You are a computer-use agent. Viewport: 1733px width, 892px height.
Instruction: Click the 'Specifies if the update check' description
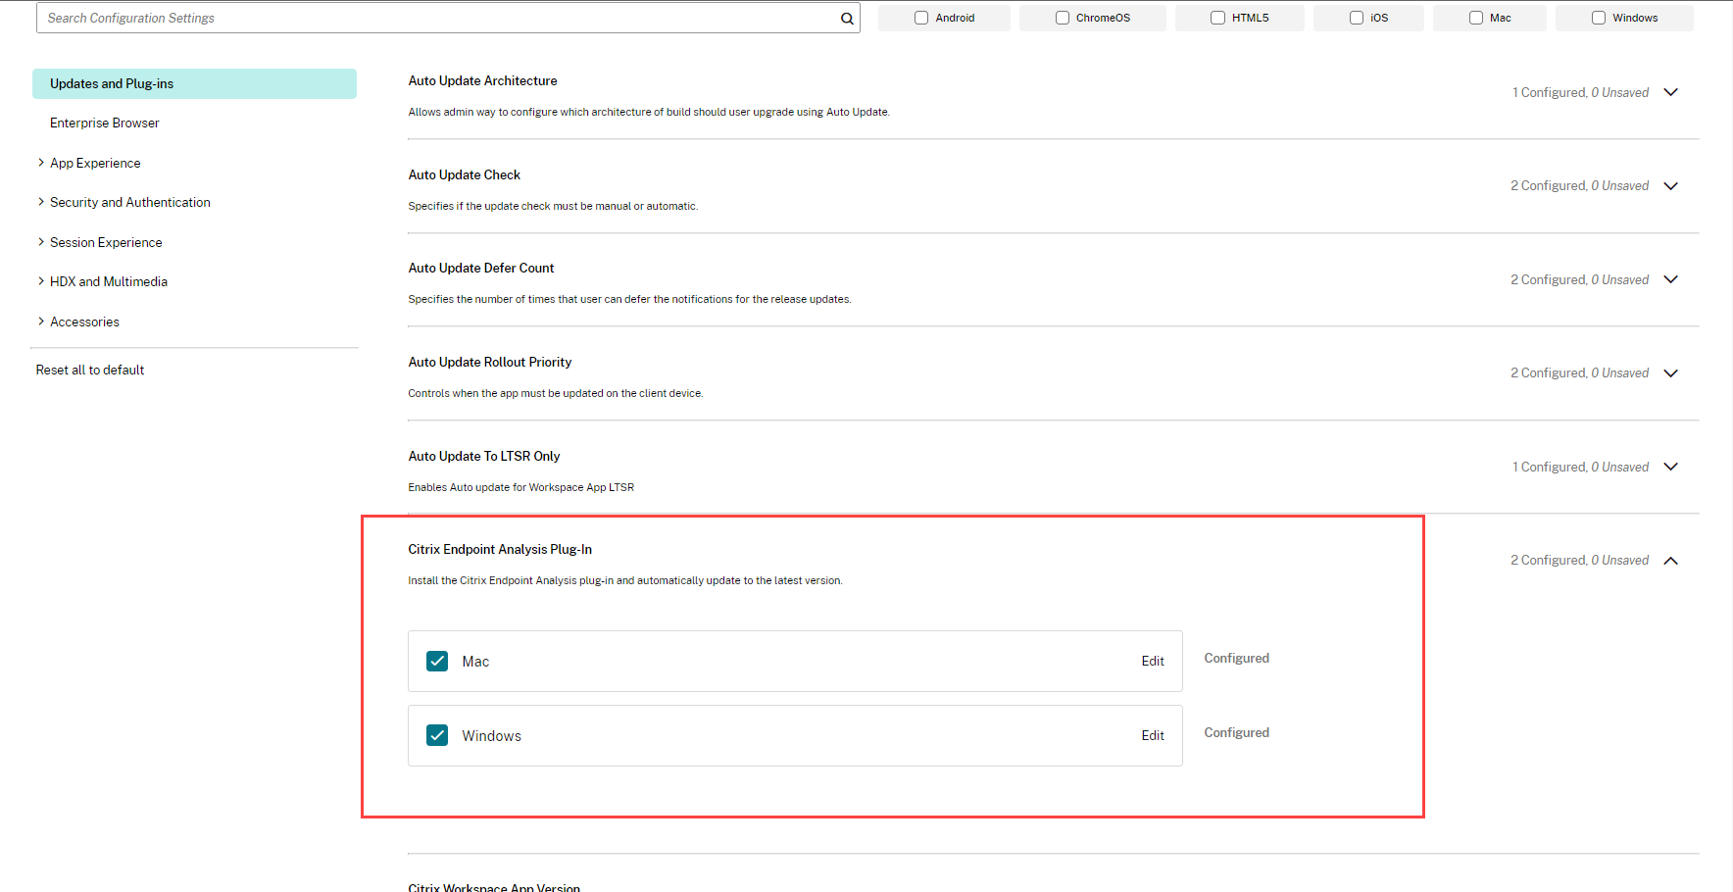point(553,207)
